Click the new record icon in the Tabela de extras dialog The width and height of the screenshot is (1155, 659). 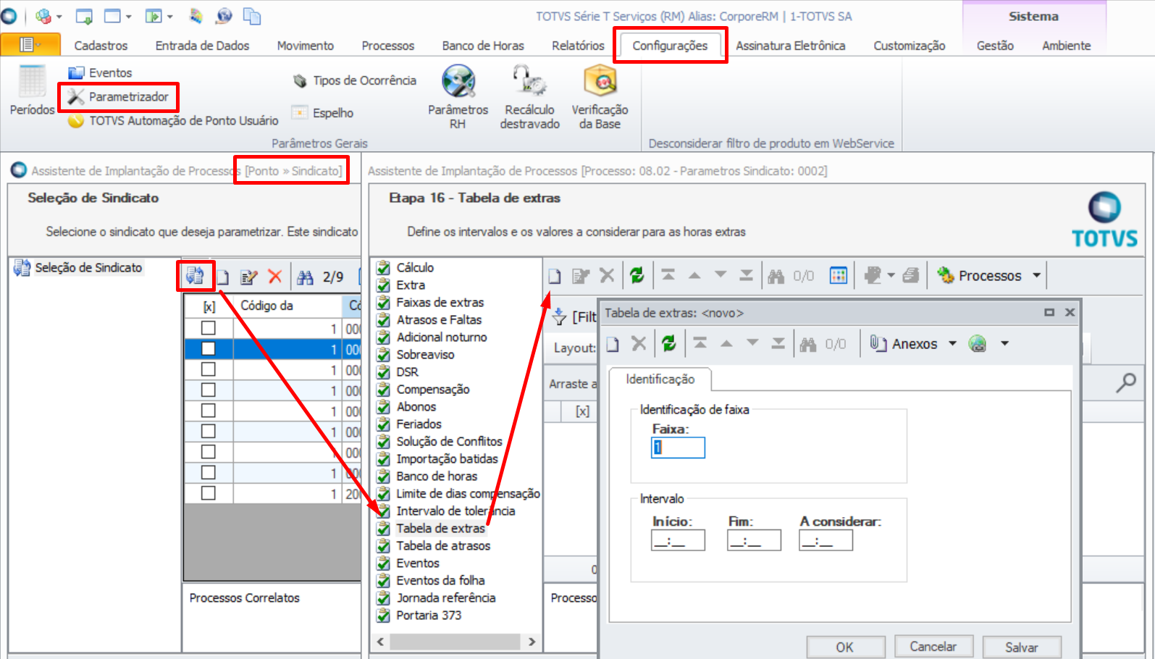coord(613,344)
